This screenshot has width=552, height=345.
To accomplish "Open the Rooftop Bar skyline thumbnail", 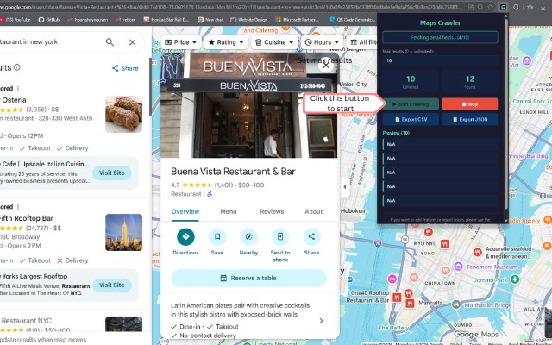I will pyautogui.click(x=124, y=232).
